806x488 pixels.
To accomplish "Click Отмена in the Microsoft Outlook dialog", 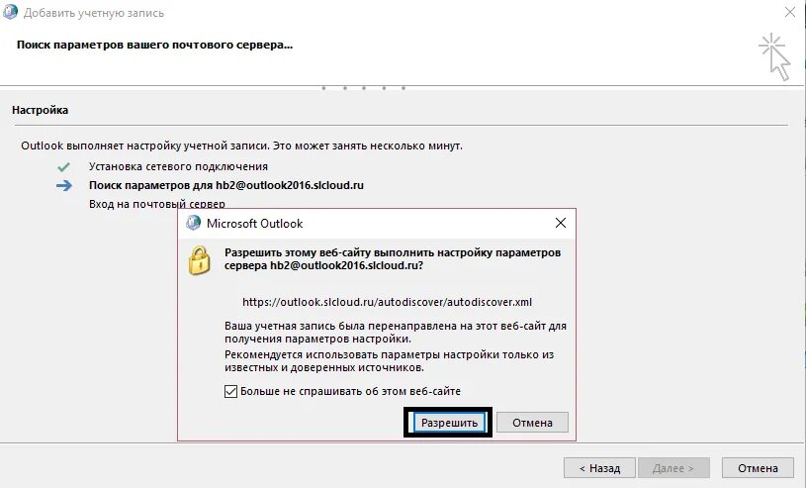I will [x=532, y=423].
